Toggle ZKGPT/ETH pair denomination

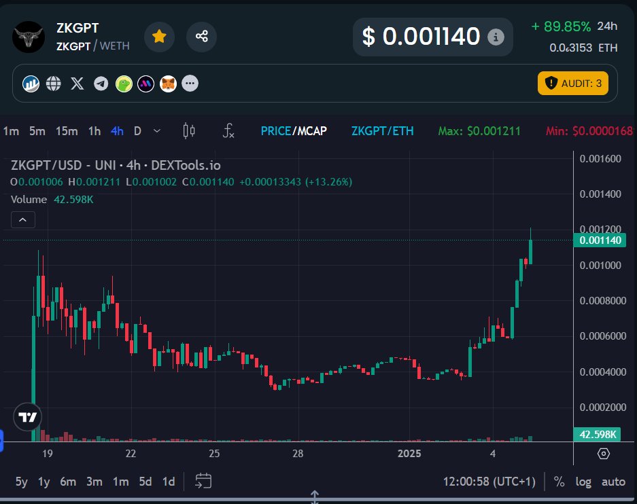[382, 131]
